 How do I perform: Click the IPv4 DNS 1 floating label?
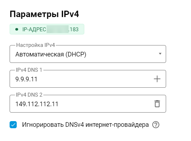(29, 70)
